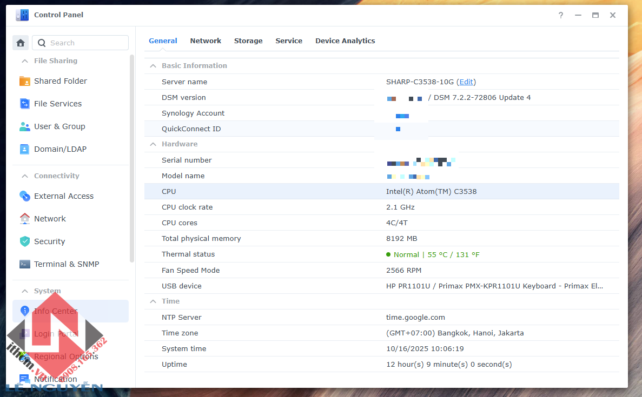Open help with the question mark button
The image size is (642, 397).
coord(561,15)
